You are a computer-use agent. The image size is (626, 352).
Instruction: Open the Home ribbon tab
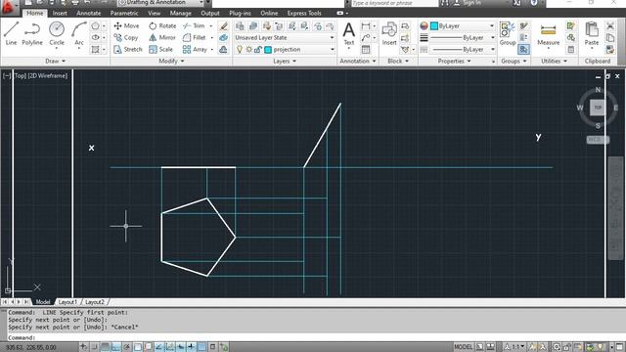35,13
